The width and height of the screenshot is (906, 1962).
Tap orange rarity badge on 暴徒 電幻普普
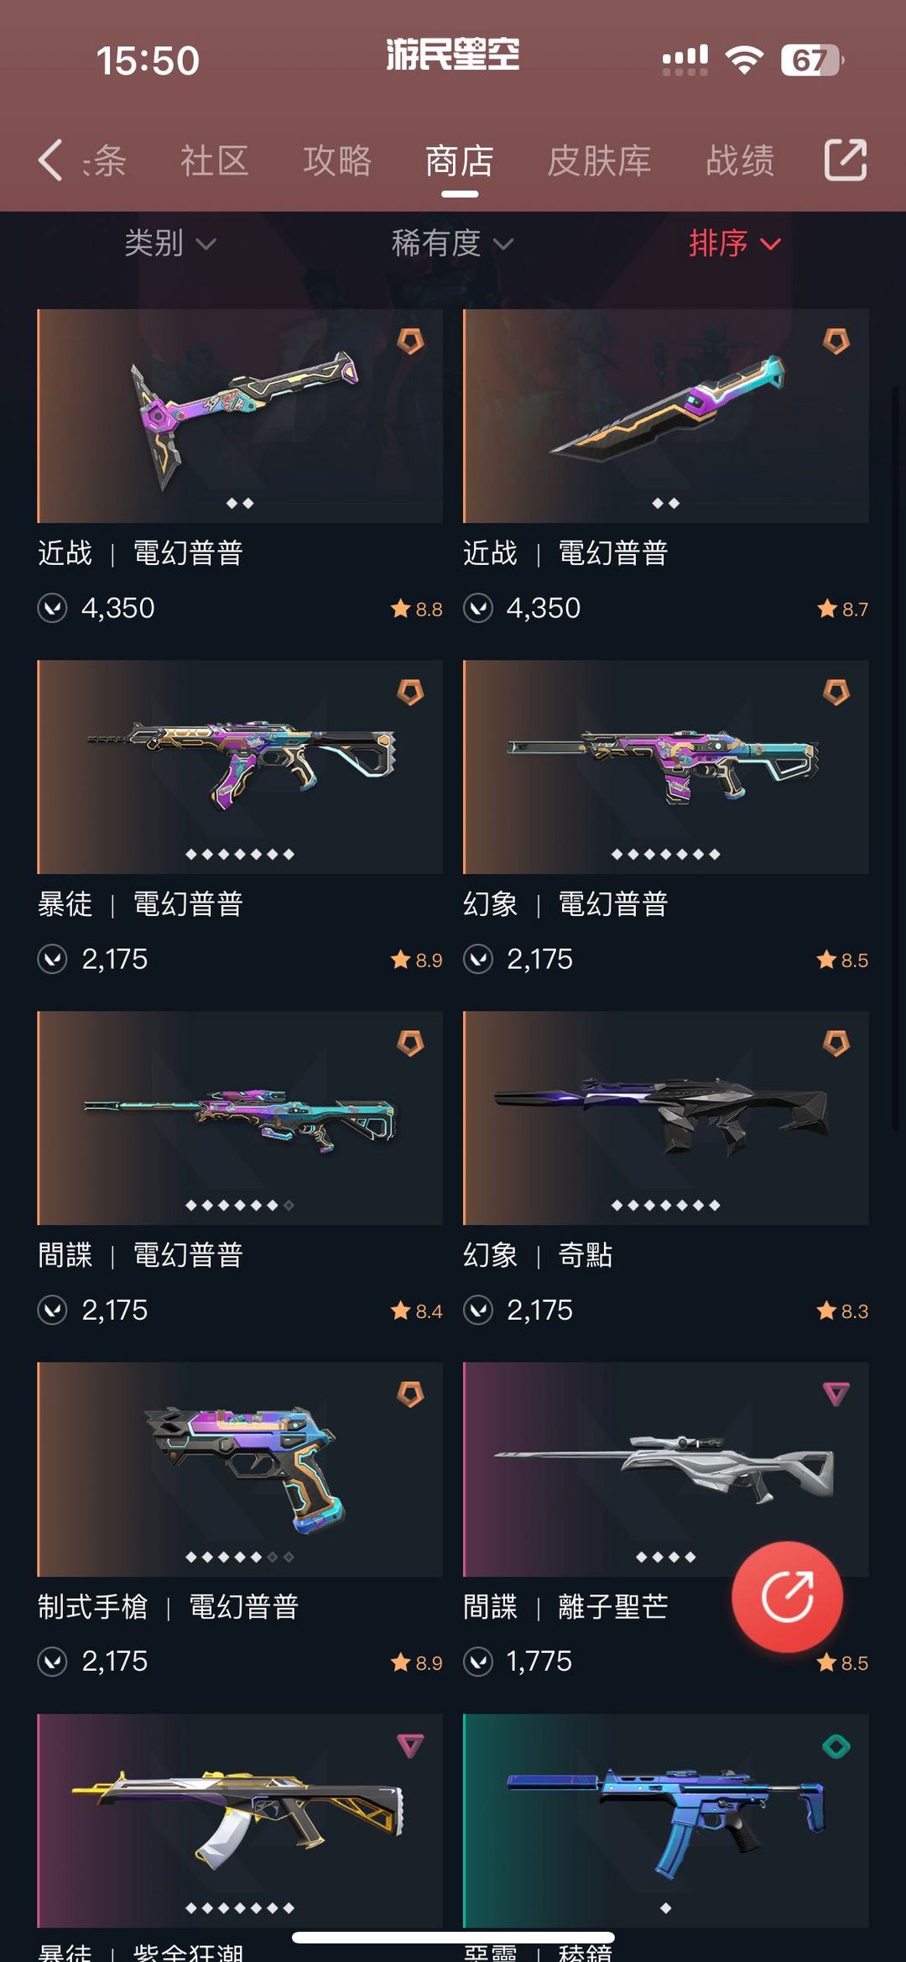pos(410,693)
